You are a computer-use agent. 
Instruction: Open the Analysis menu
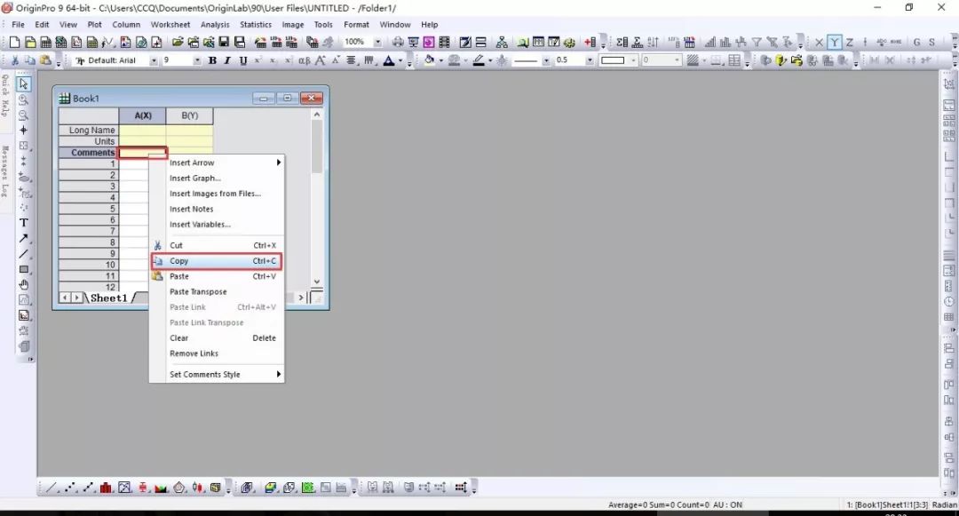click(x=215, y=25)
